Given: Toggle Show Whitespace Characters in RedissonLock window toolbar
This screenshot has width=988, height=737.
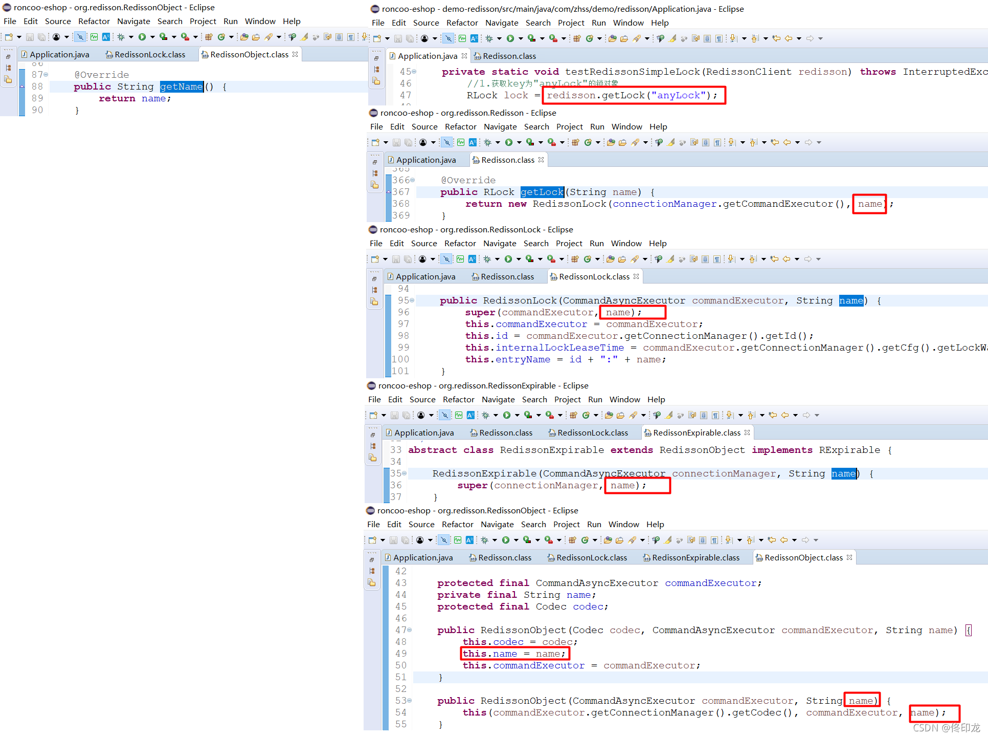Looking at the screenshot, I should pos(717,259).
